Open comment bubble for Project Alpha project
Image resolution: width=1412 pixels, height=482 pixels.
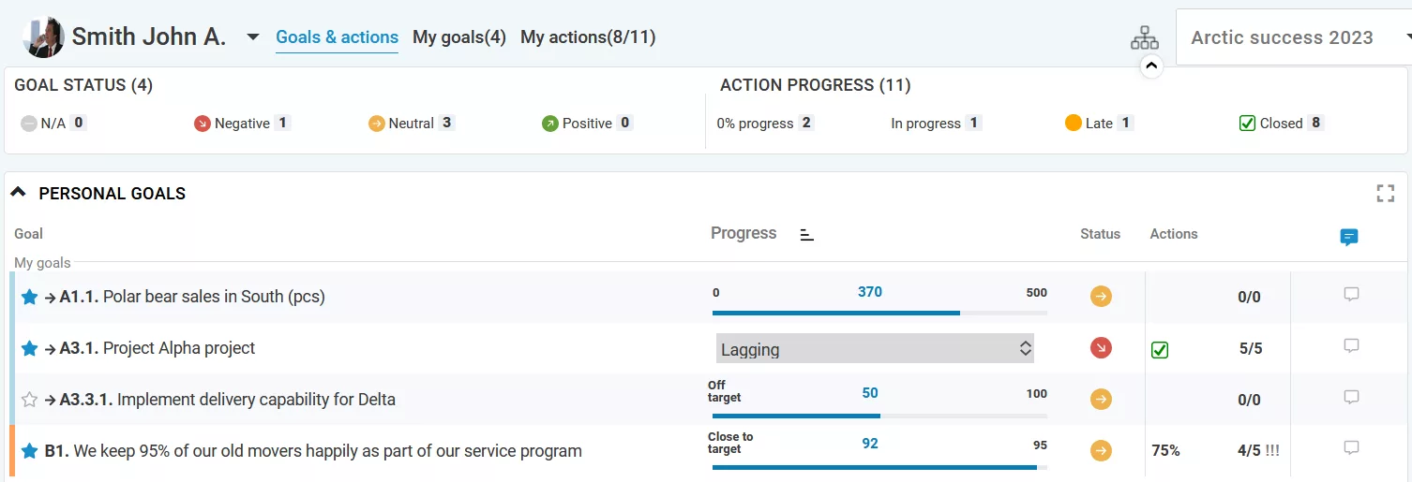pos(1351,346)
